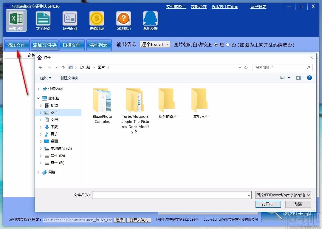
Task: Open the 输出格式 逐个Excel dropdown
Action: 155,44
